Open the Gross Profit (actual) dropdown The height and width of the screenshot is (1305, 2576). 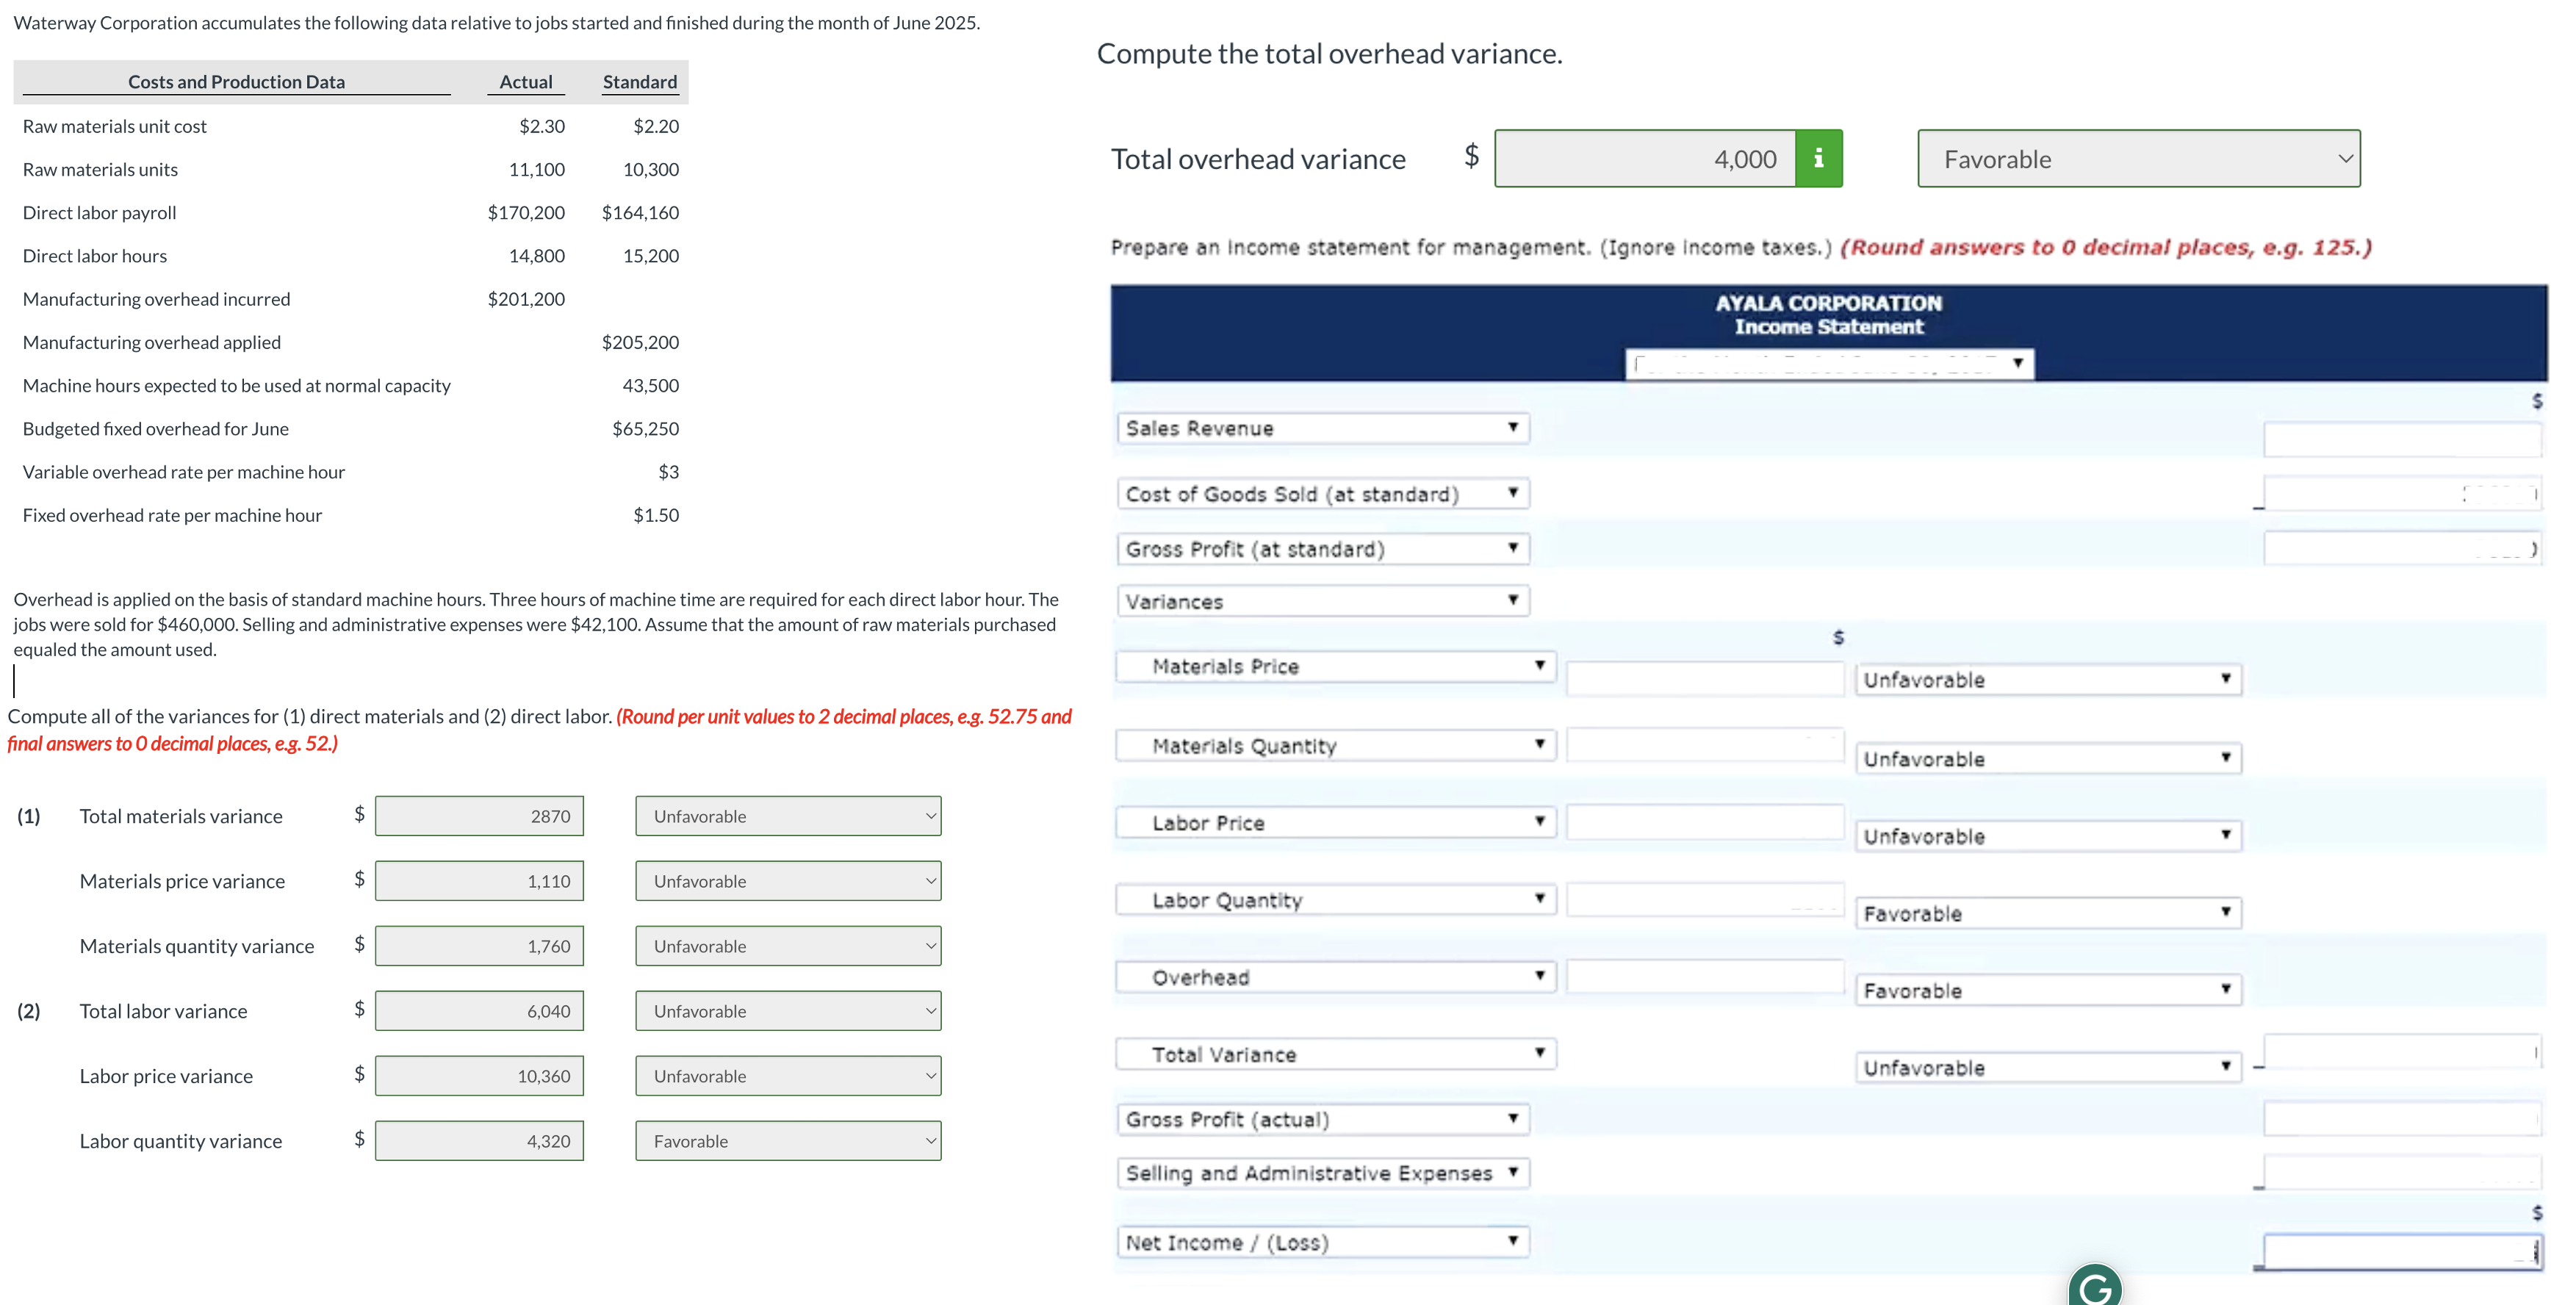1322,1119
